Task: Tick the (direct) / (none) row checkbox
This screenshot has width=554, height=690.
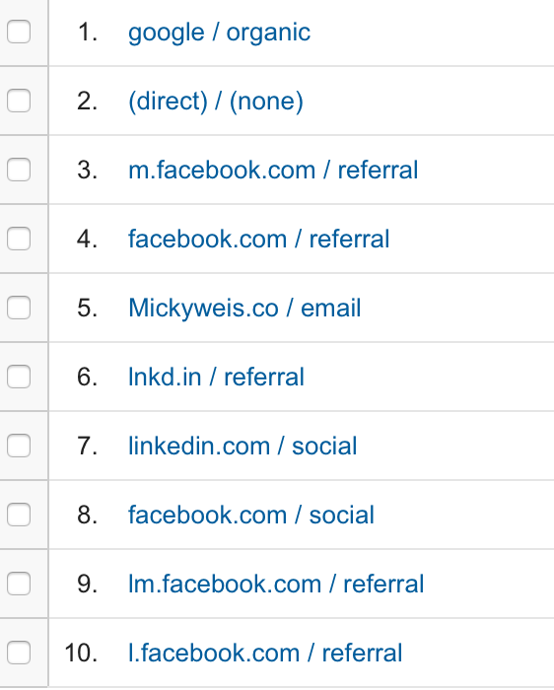Action: point(19,101)
